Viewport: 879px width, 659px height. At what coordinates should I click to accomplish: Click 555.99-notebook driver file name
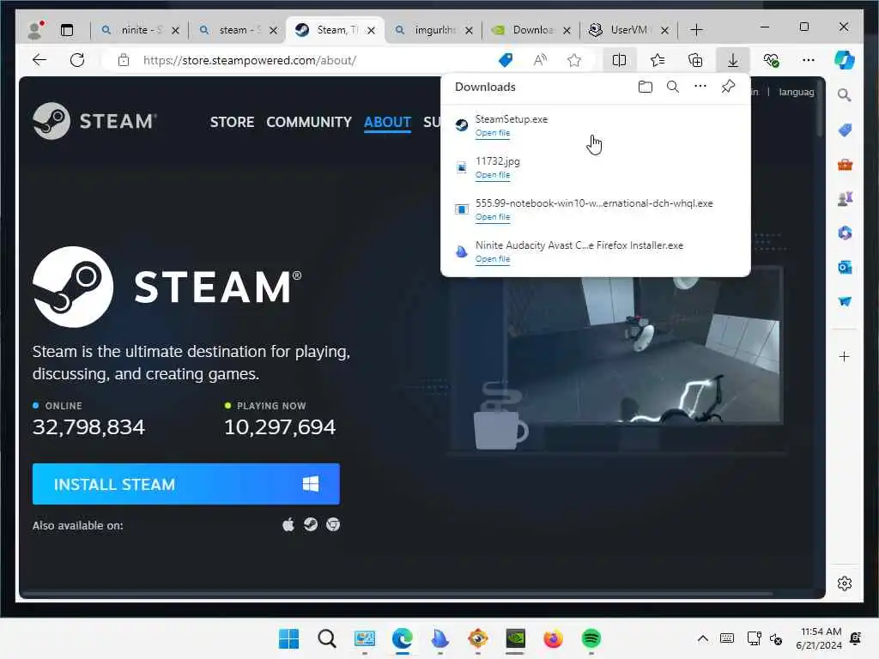(594, 203)
